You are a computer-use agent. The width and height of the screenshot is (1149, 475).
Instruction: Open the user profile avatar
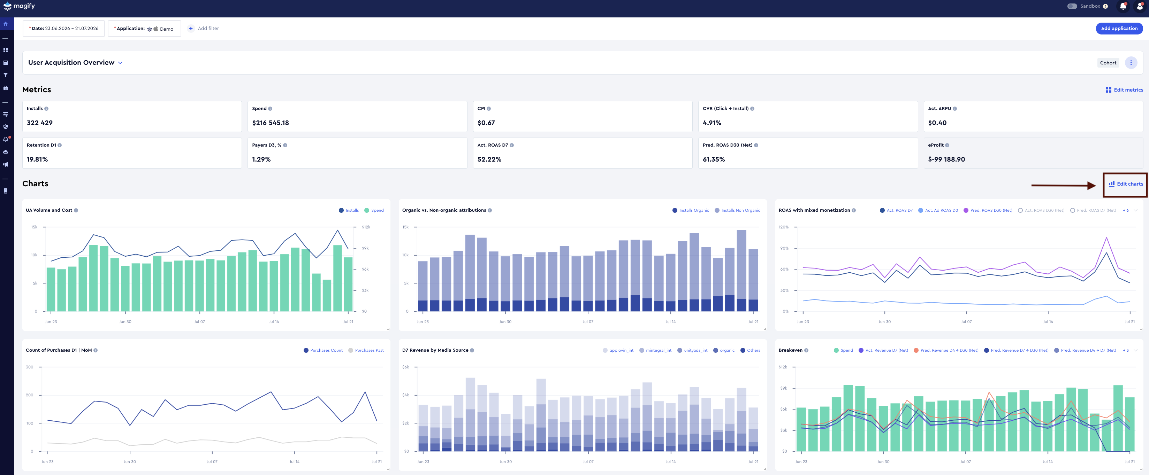pyautogui.click(x=1140, y=6)
